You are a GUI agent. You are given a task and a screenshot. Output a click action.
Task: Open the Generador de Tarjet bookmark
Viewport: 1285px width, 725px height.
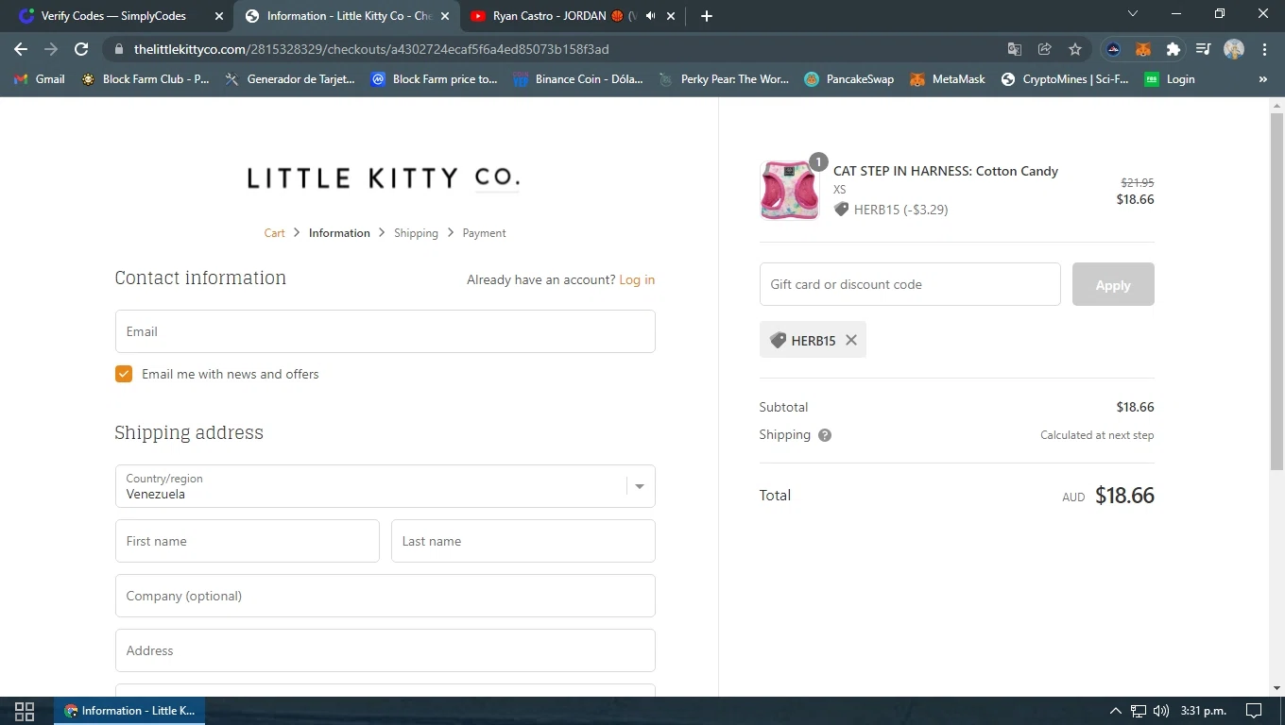290,79
